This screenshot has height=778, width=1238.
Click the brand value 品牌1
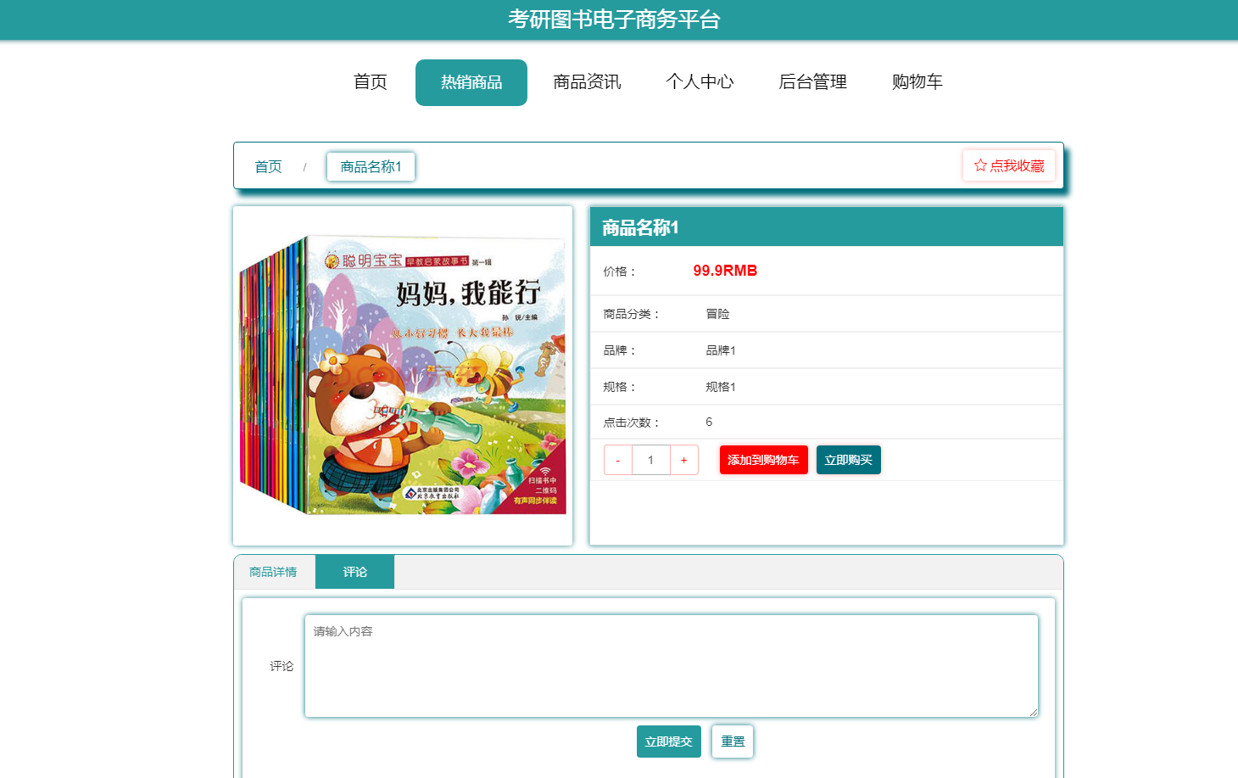click(x=721, y=350)
